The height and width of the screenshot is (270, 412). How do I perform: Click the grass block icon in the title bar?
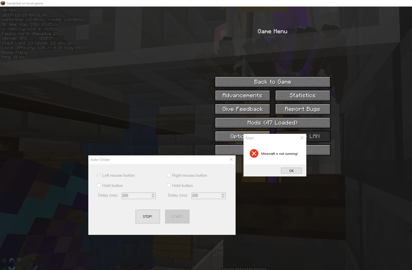click(3, 3)
